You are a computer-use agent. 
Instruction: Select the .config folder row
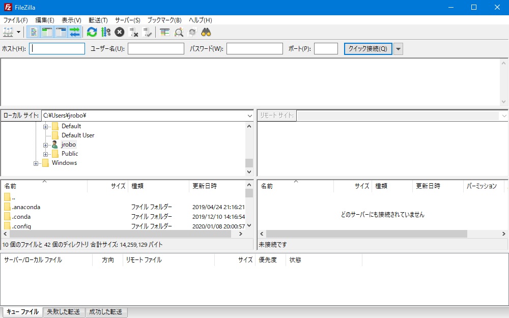pos(124,226)
